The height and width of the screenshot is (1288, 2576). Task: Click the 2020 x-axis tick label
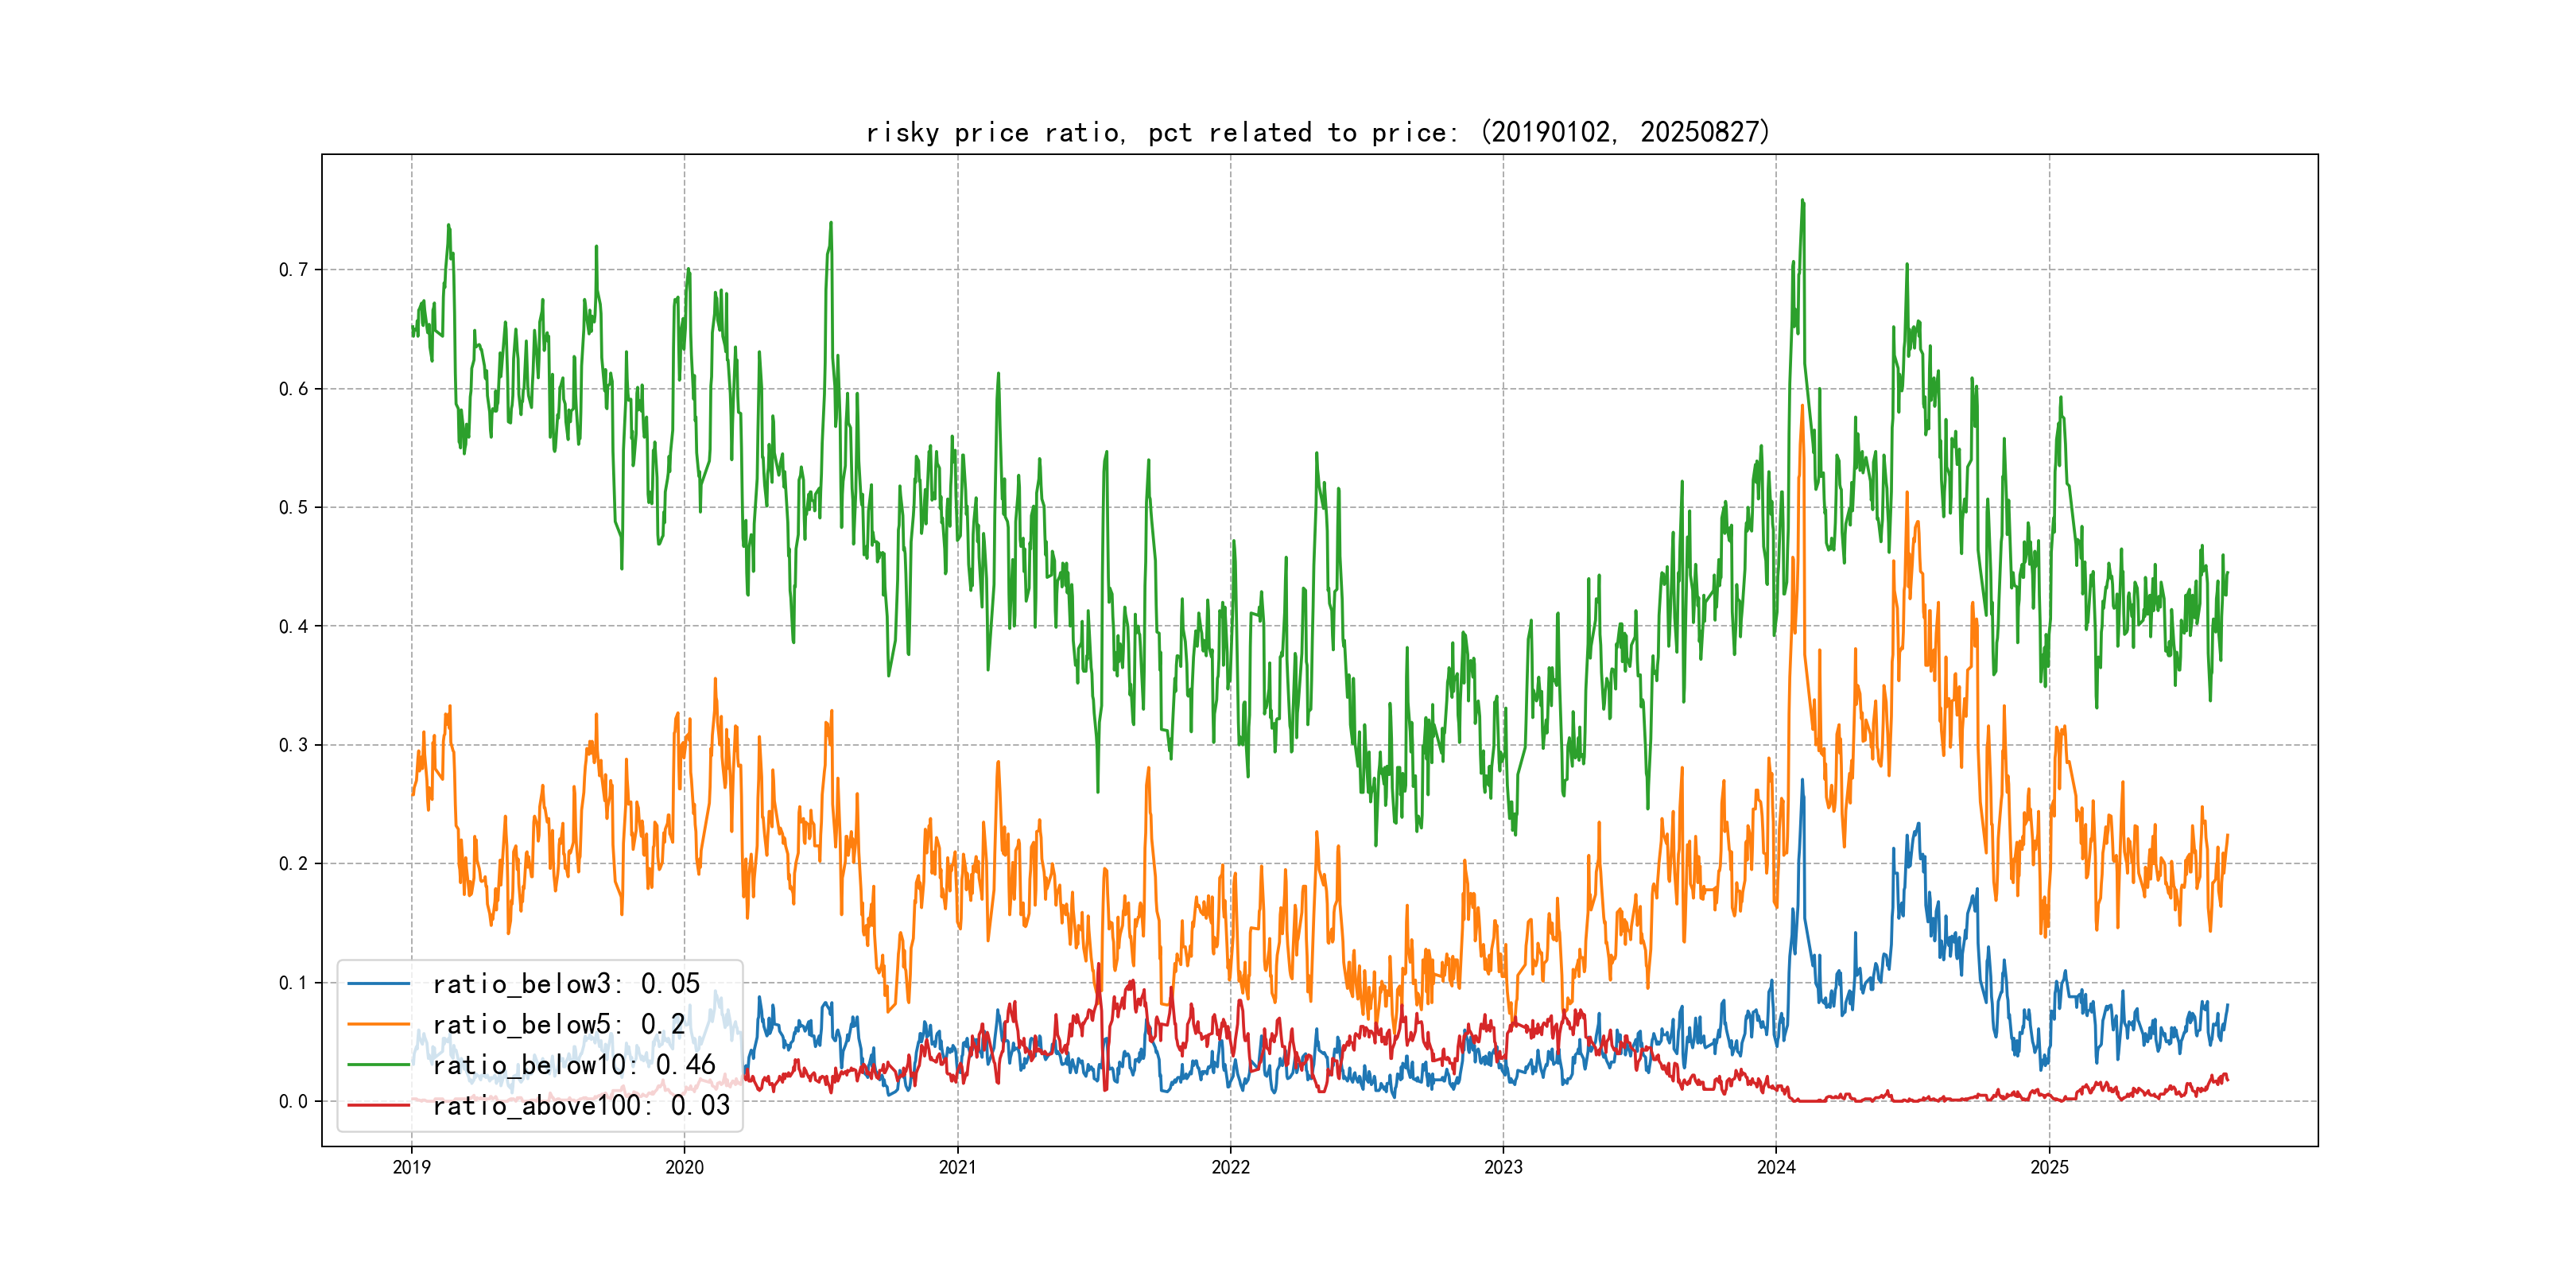coord(684,1167)
